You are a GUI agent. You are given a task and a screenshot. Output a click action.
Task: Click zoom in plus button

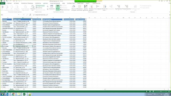pos(166,91)
